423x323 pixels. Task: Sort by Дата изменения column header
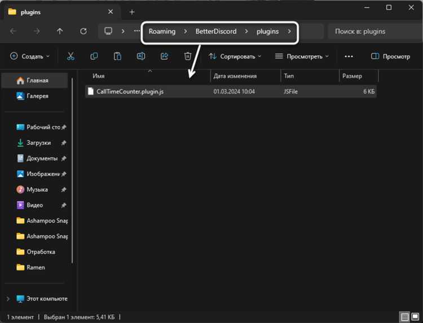[245, 76]
